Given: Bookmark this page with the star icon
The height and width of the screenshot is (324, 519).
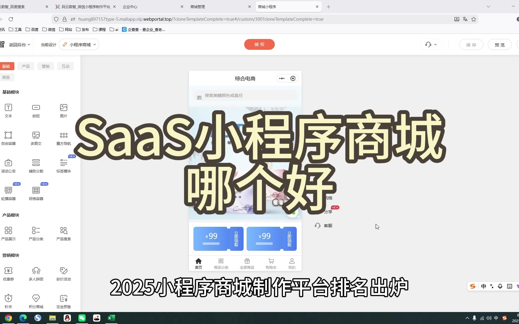Looking at the screenshot, I should pyautogui.click(x=474, y=19).
